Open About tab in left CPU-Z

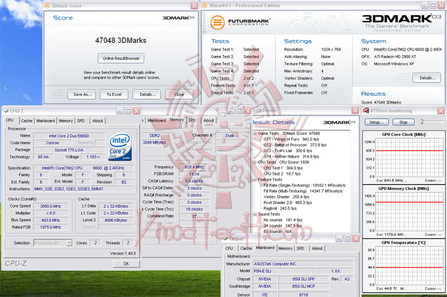pos(97,121)
